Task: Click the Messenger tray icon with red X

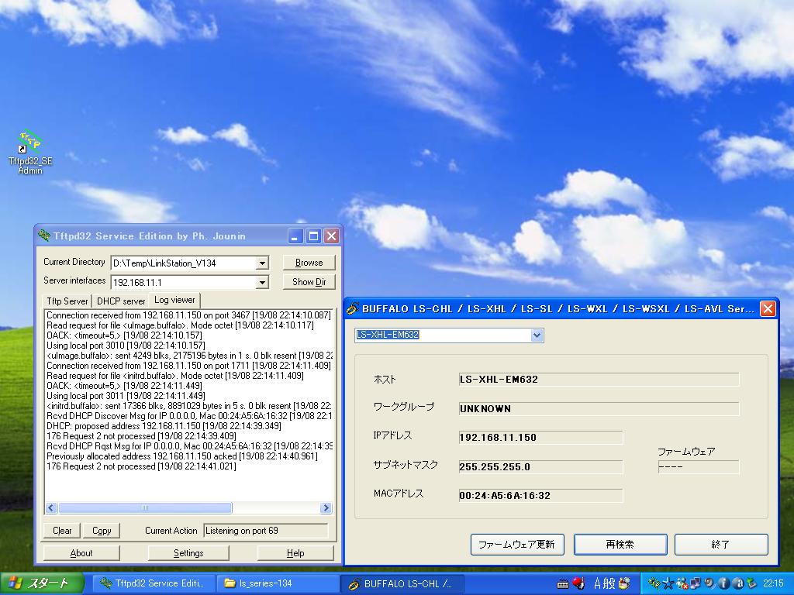Action: pos(682,583)
